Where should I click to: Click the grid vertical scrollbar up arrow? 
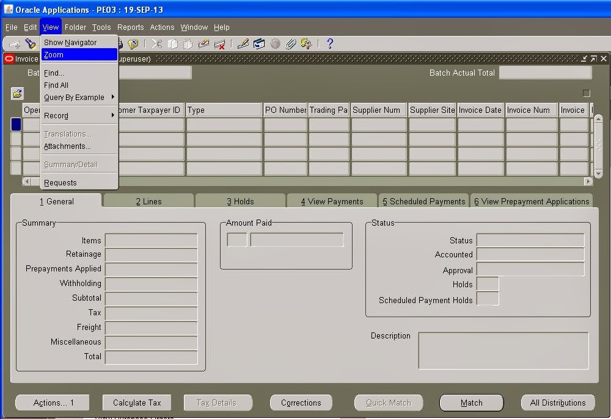[599, 119]
